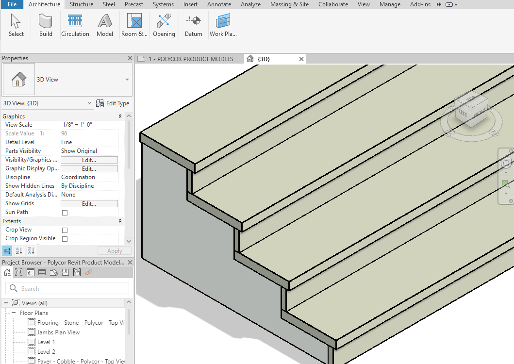This screenshot has width=514, height=364.
Task: Click the Edit Type button
Action: (x=113, y=103)
